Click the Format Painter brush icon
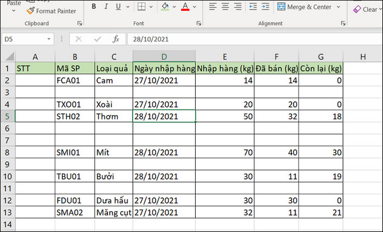Image resolution: width=383 pixels, height=232 pixels. point(30,11)
